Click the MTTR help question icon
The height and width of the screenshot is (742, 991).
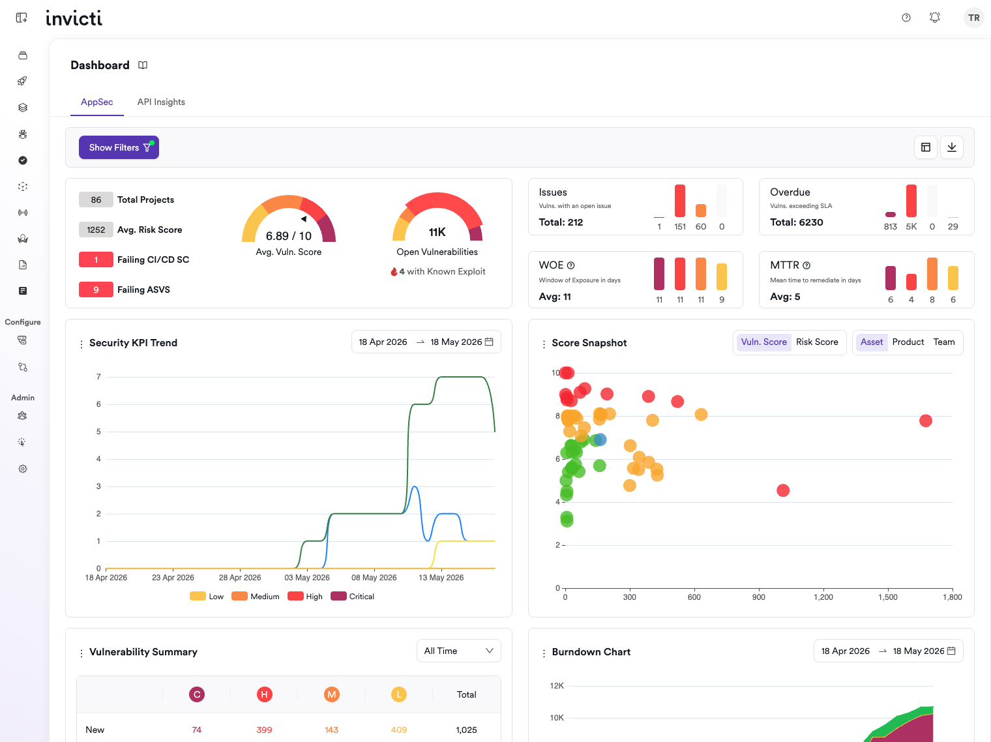806,265
